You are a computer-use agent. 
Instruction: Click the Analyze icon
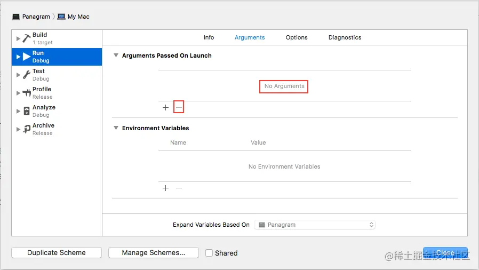pyautogui.click(x=27, y=111)
